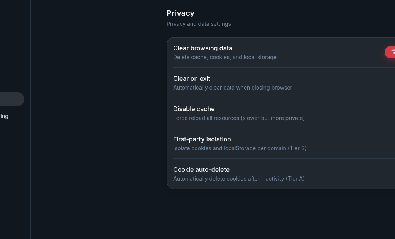The height and width of the screenshot is (239, 395).
Task: Select the "Clear browsing data" label
Action: click(x=203, y=48)
